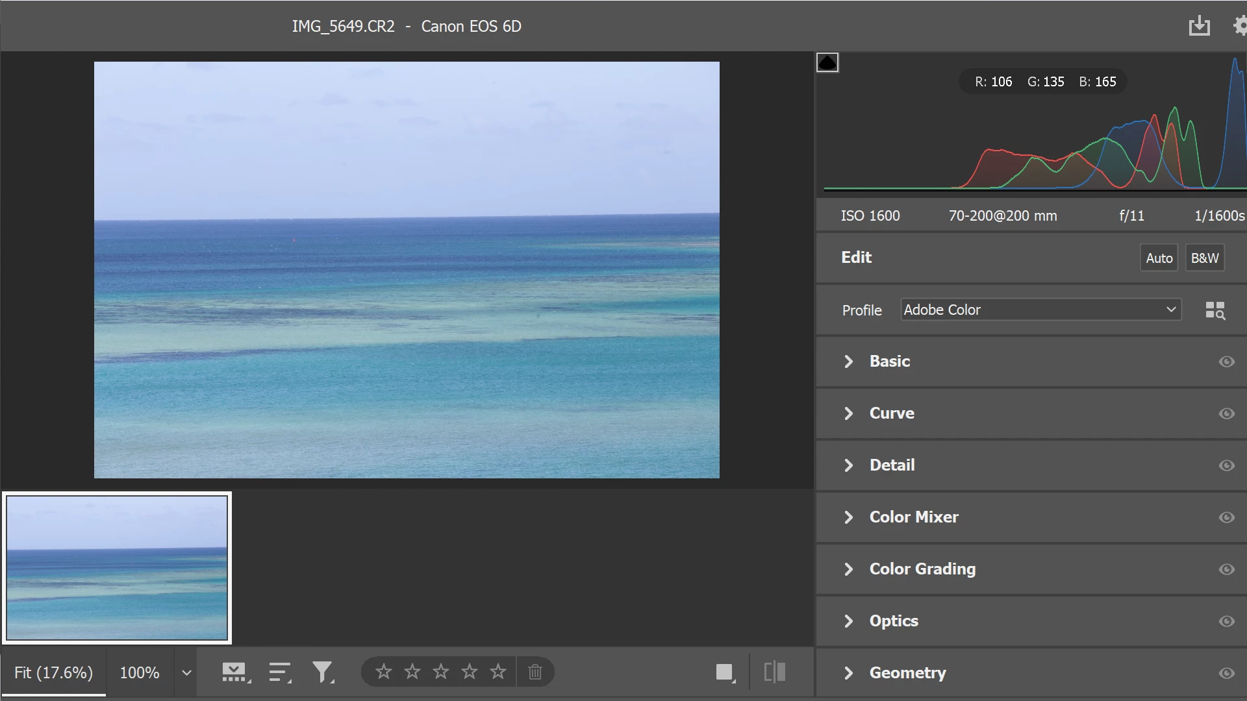The height and width of the screenshot is (701, 1247).
Task: Open the Adobe Color profile dropdown
Action: click(x=1040, y=310)
